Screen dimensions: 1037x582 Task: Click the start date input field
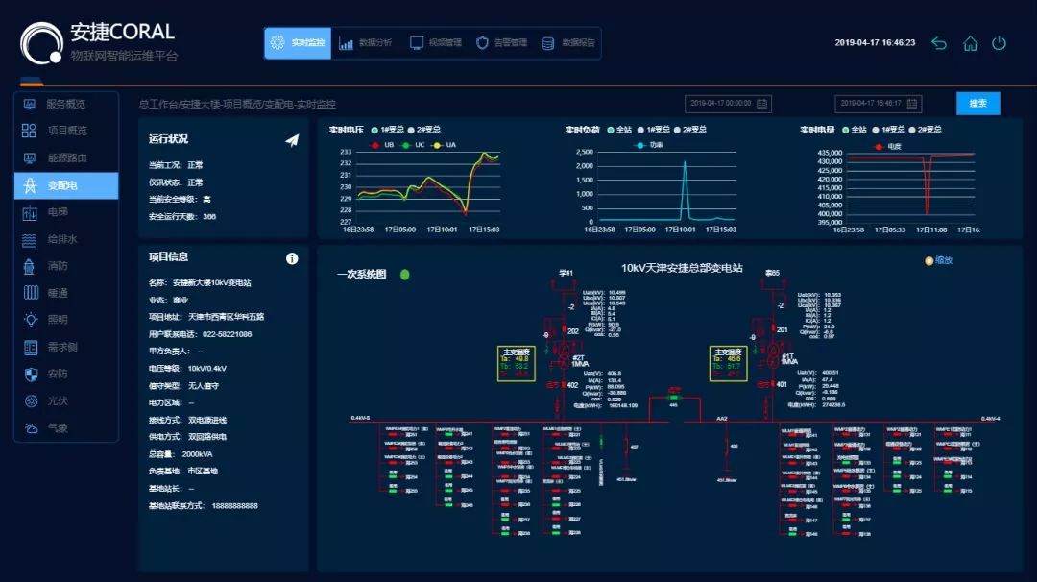tap(720, 104)
